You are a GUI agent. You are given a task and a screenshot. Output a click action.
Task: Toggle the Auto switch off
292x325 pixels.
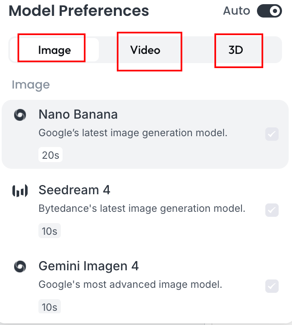click(269, 11)
